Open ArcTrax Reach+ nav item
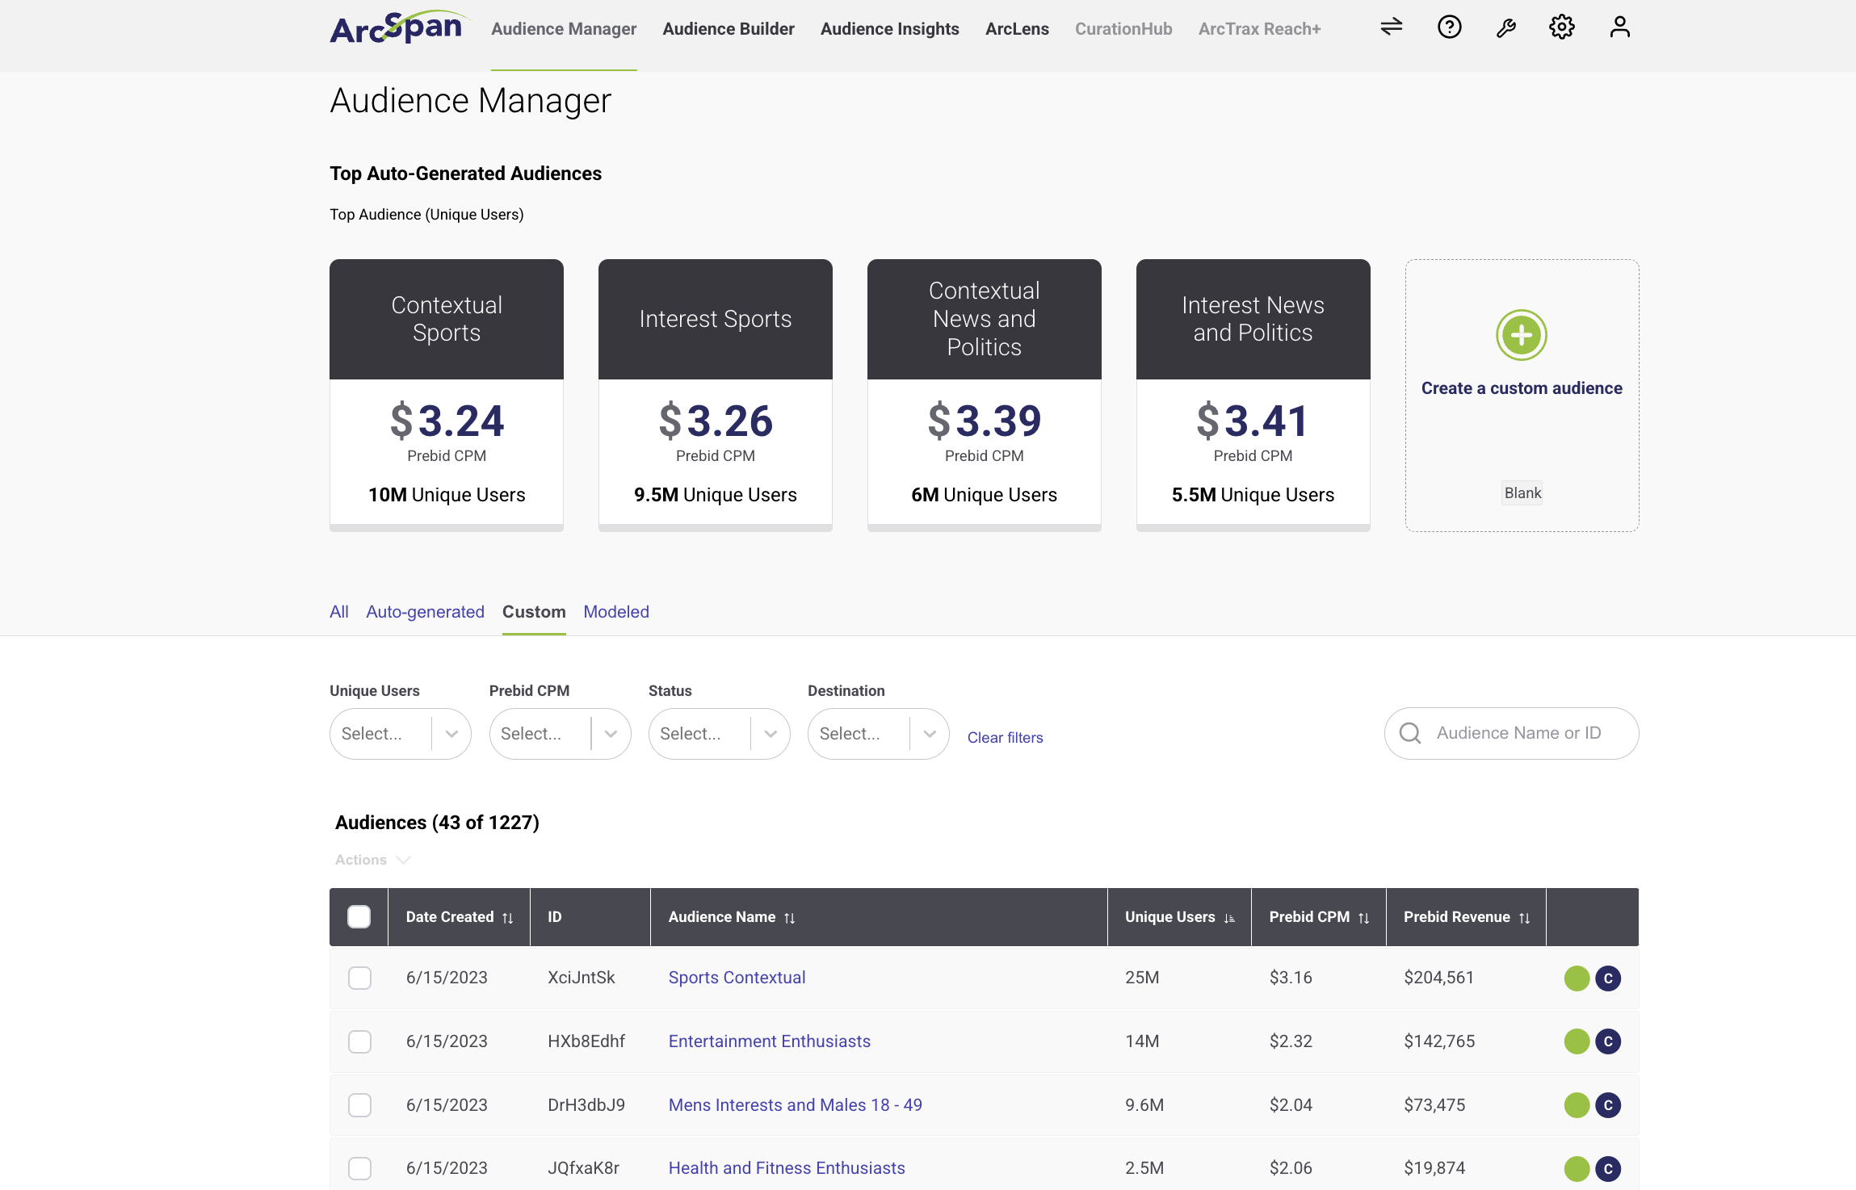 tap(1259, 29)
